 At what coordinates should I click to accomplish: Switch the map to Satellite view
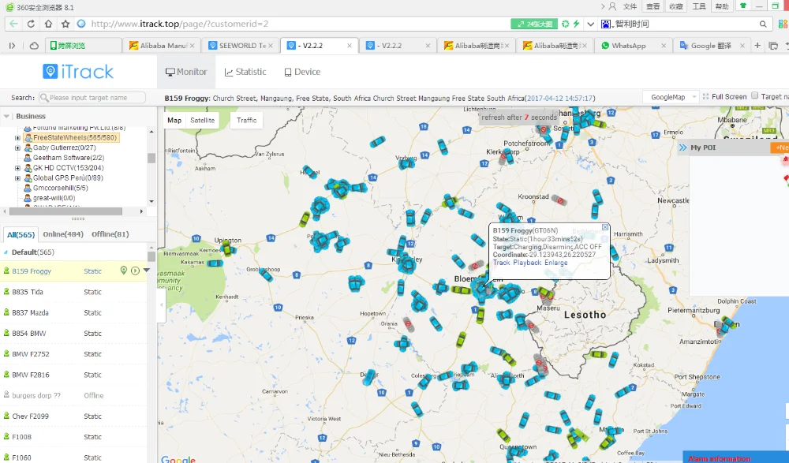tap(203, 121)
